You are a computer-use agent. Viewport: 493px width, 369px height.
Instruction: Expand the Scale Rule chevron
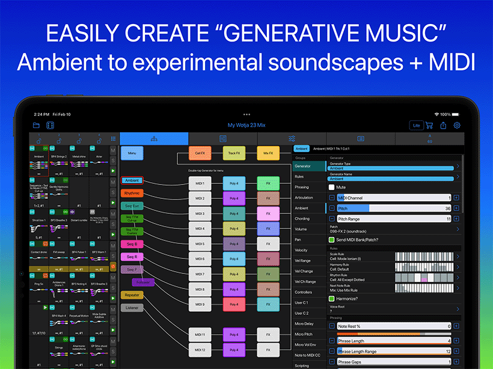point(458,257)
